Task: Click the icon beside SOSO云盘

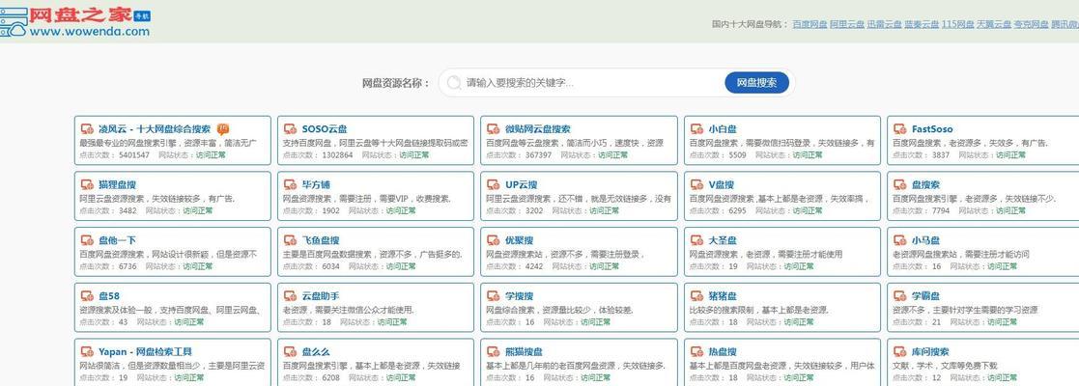Action: (x=290, y=129)
